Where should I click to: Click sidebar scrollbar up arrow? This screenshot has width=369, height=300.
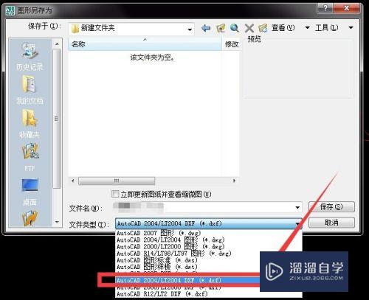57,44
